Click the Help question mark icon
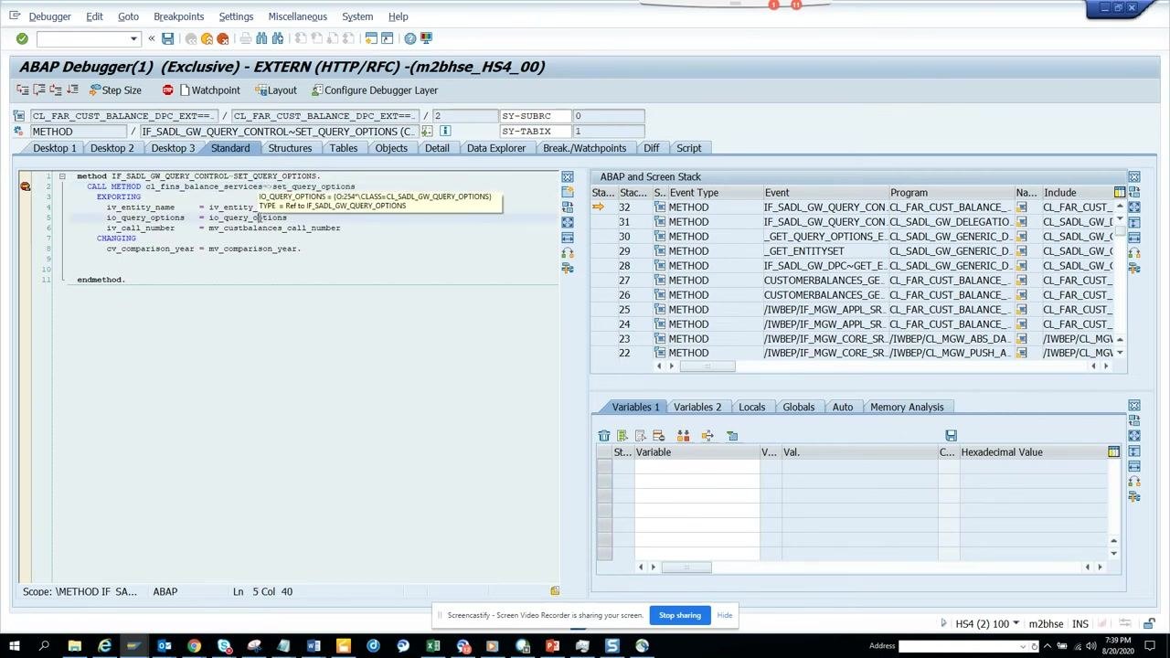The image size is (1170, 658). coord(410,38)
